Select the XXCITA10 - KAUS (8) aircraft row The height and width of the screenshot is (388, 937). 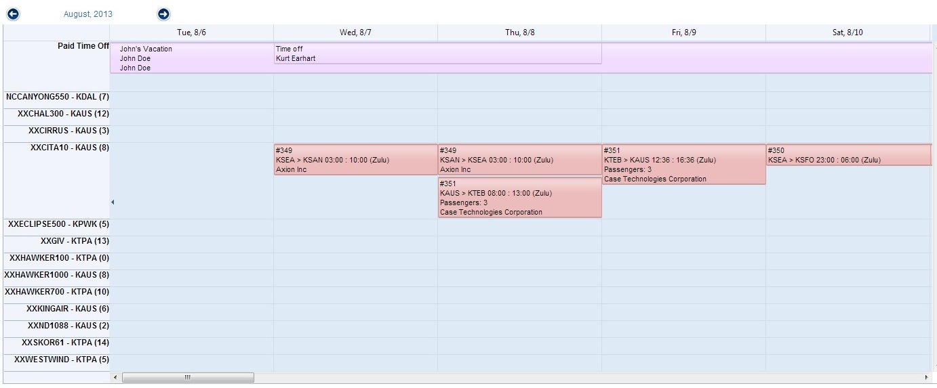[70, 148]
